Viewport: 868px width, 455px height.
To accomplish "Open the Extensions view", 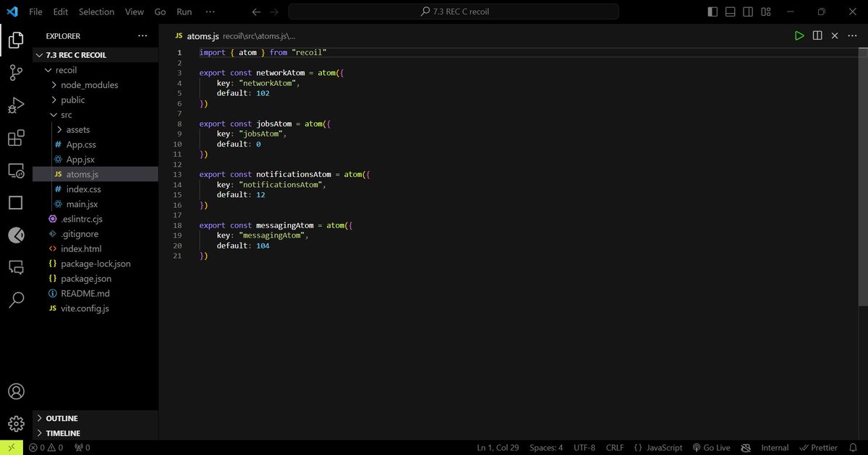I will click(16, 138).
